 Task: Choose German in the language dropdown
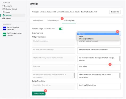point(98,34)
